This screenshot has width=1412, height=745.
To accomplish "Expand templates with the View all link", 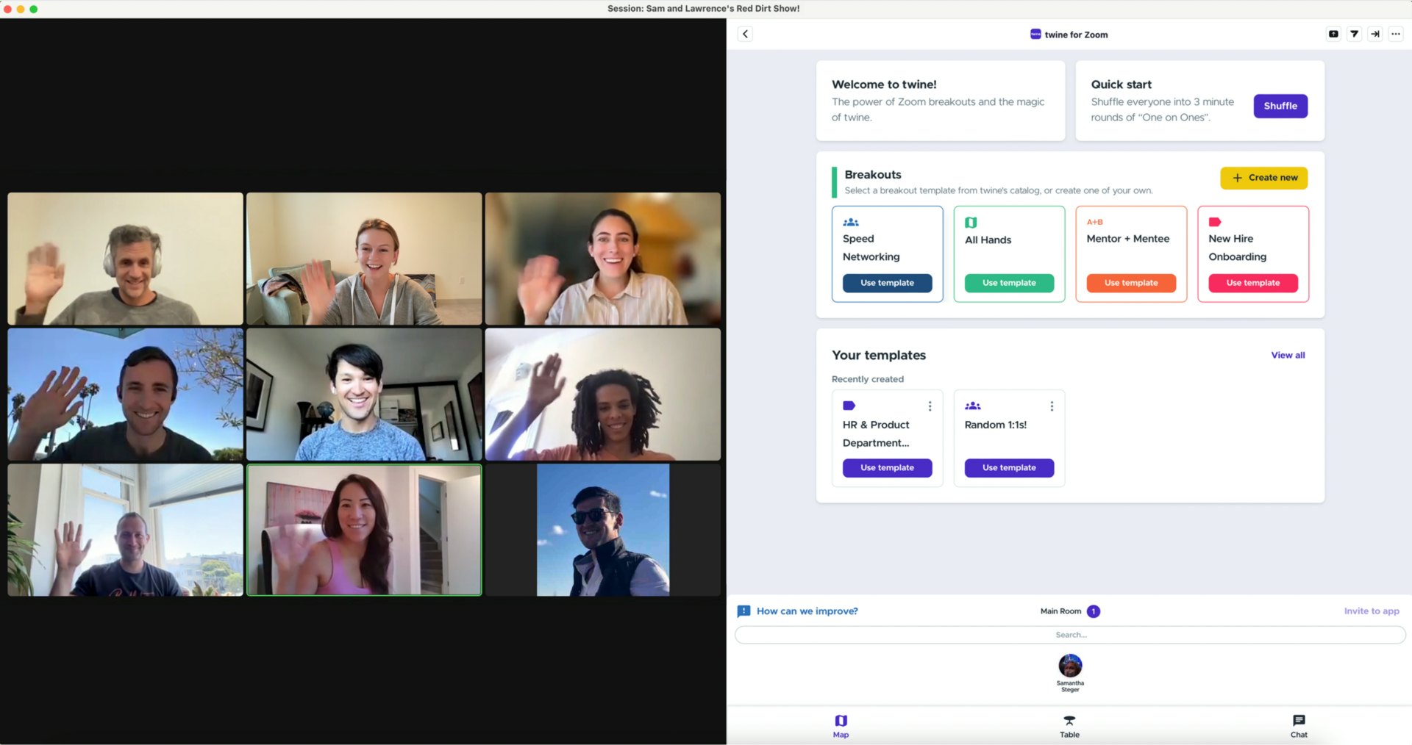I will [1288, 355].
